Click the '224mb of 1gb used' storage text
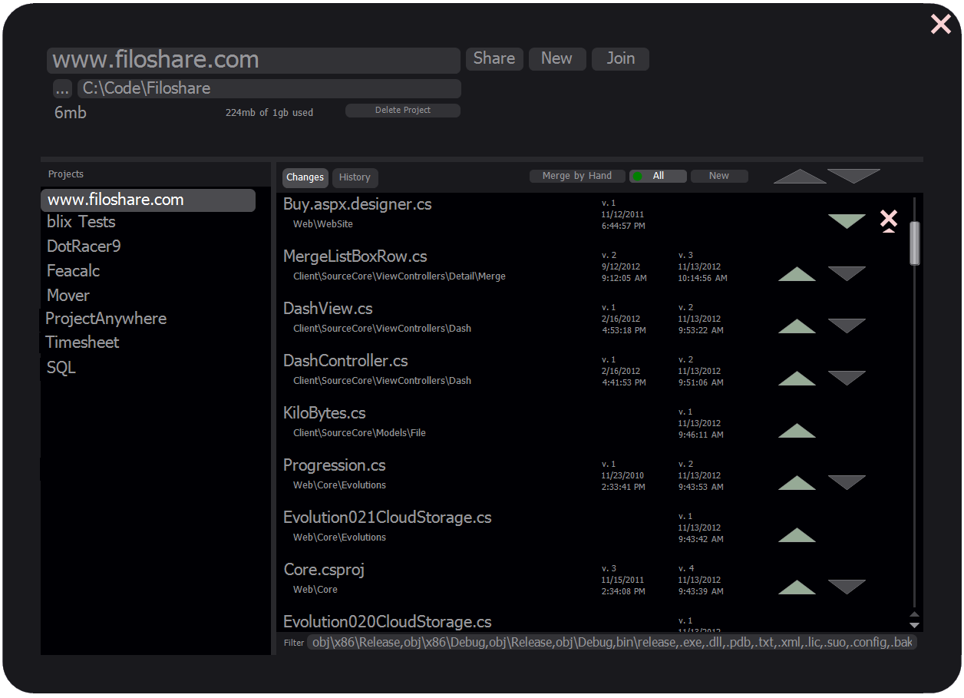This screenshot has height=698, width=964. point(269,113)
